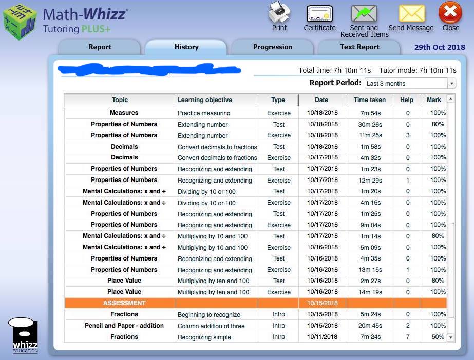The image size is (474, 360).
Task: Select the Text Report tab
Action: (359, 47)
